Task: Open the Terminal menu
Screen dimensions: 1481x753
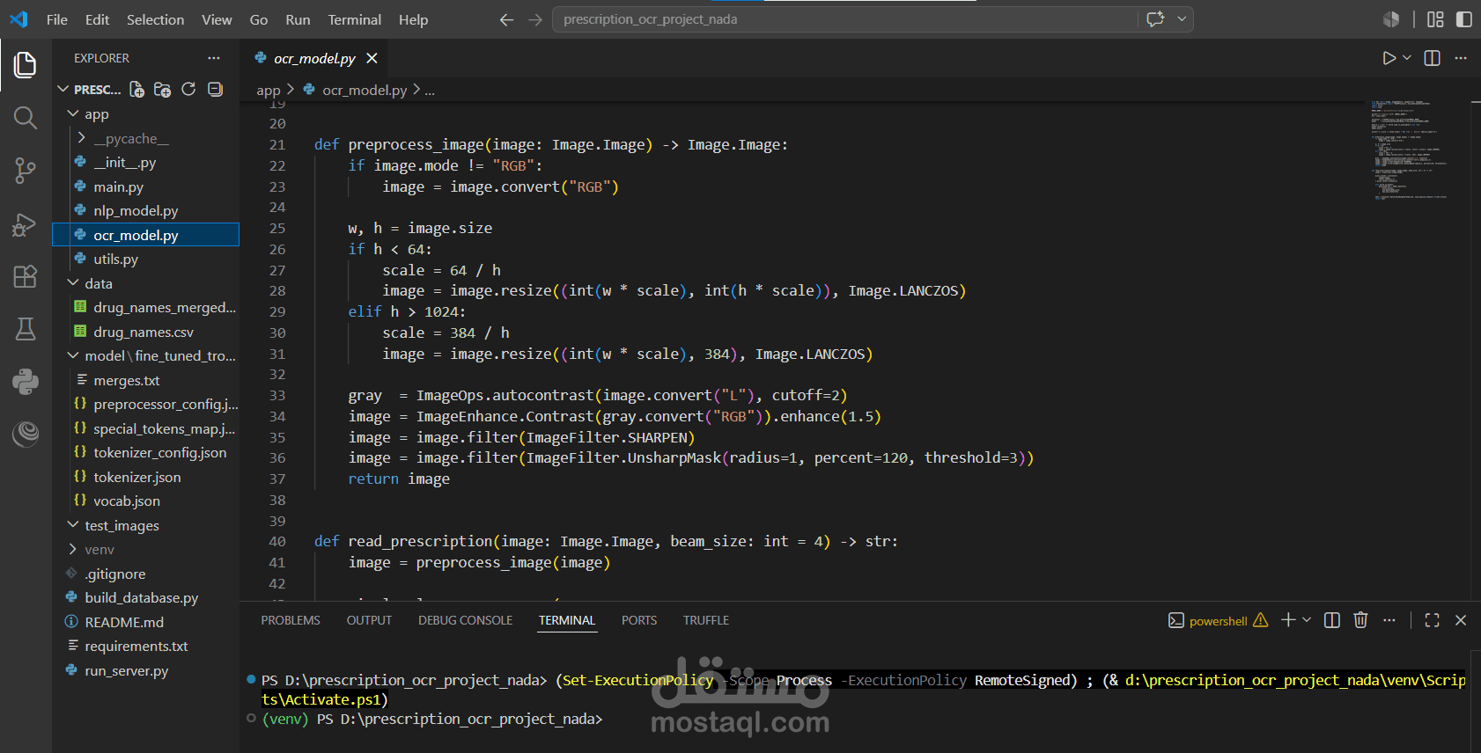Action: (355, 19)
